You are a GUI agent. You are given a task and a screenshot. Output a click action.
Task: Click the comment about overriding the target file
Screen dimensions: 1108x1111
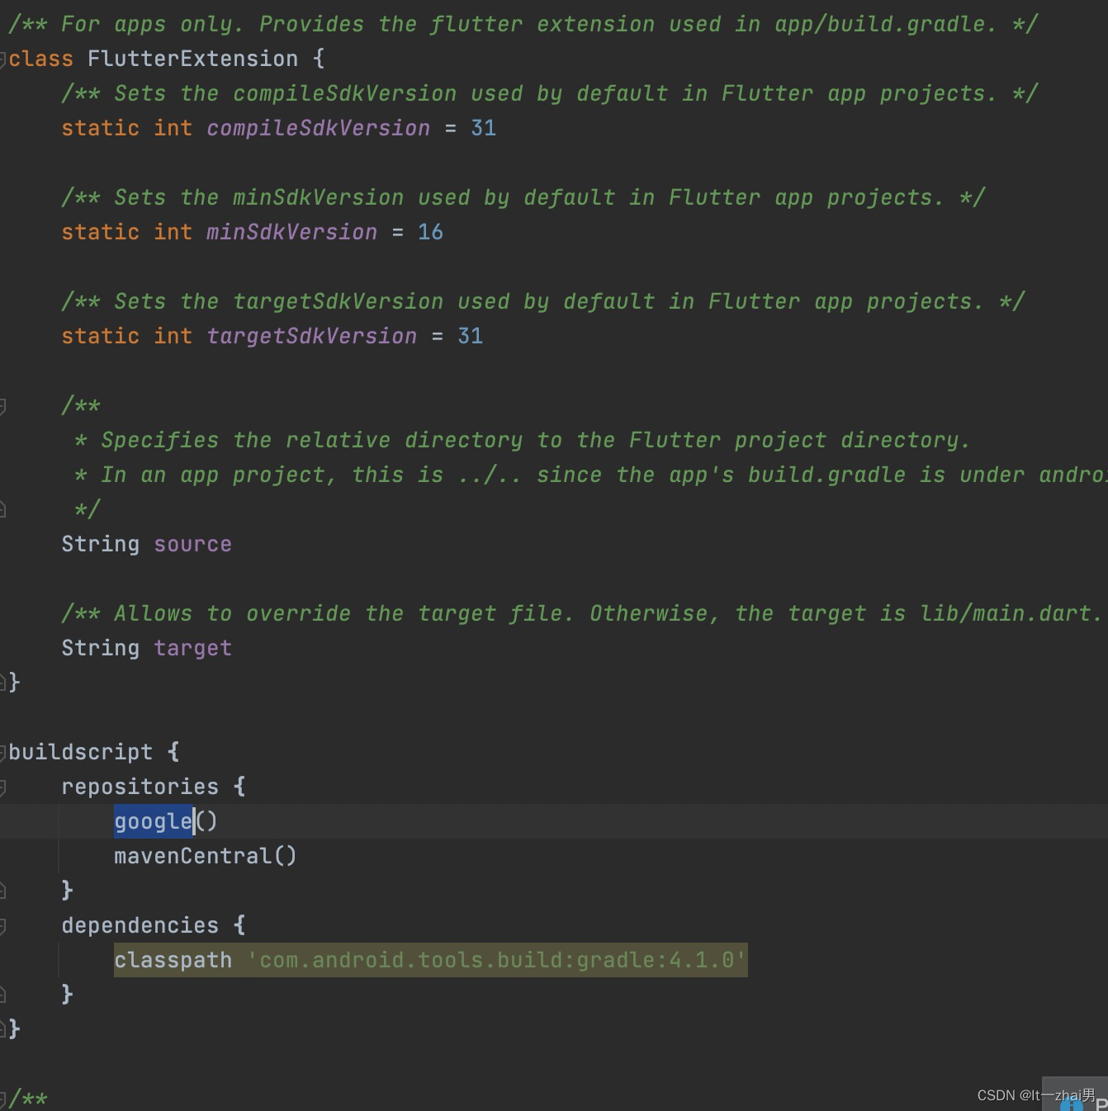click(582, 613)
